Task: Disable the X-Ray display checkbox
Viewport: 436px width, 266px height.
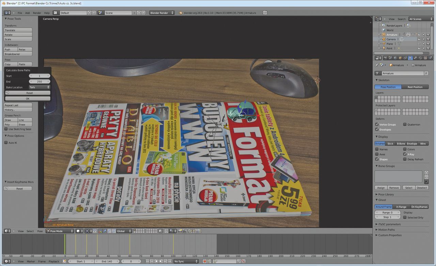Action: 405,154
